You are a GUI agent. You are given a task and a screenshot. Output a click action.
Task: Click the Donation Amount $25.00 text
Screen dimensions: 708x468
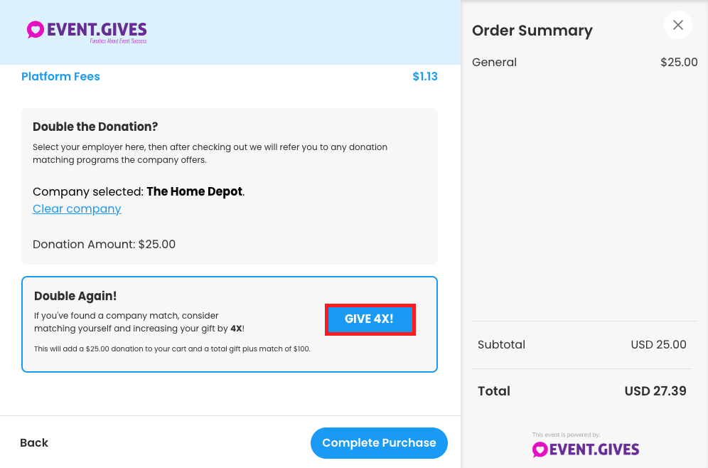point(104,245)
